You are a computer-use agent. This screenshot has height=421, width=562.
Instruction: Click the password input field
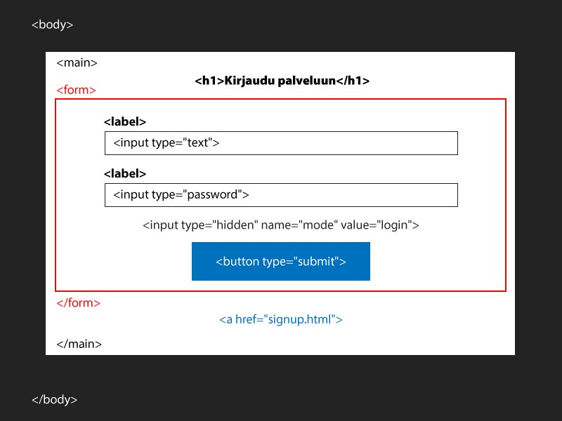[x=281, y=194]
